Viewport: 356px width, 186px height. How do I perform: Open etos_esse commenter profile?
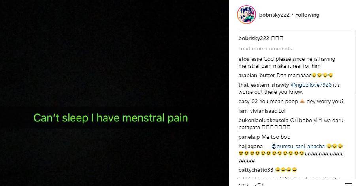pyautogui.click(x=250, y=59)
